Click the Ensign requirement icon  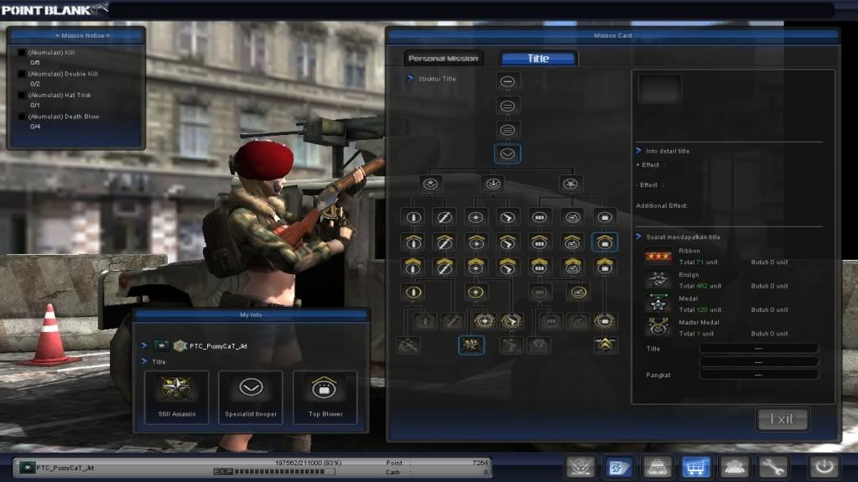[658, 280]
